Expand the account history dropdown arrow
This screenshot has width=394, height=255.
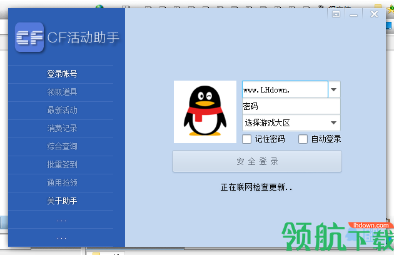pos(334,89)
